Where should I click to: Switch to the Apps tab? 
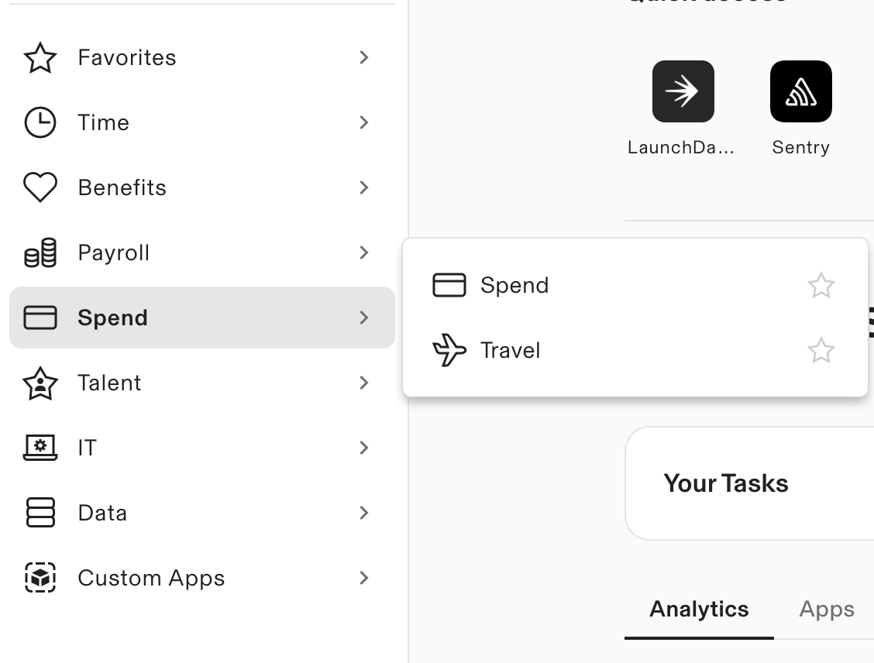[x=826, y=610]
